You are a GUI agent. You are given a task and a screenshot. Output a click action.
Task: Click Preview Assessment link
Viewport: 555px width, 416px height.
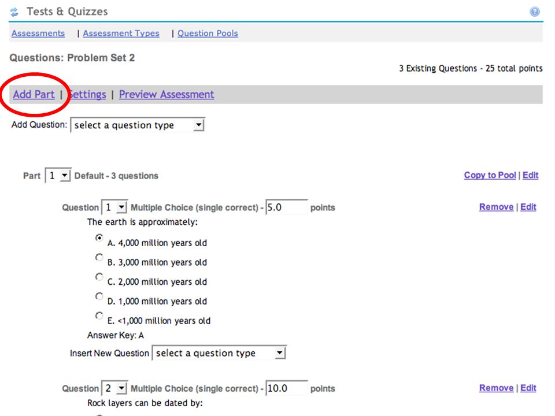click(x=166, y=94)
